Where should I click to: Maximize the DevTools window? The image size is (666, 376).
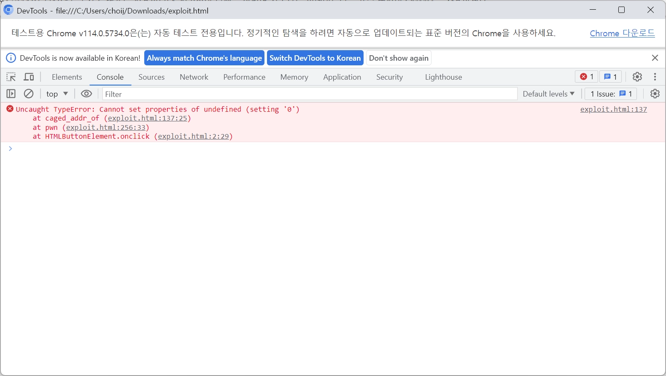coord(621,10)
